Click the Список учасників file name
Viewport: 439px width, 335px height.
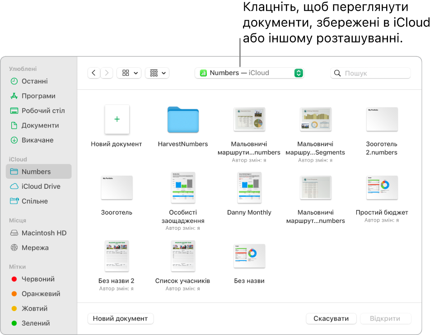point(182,281)
